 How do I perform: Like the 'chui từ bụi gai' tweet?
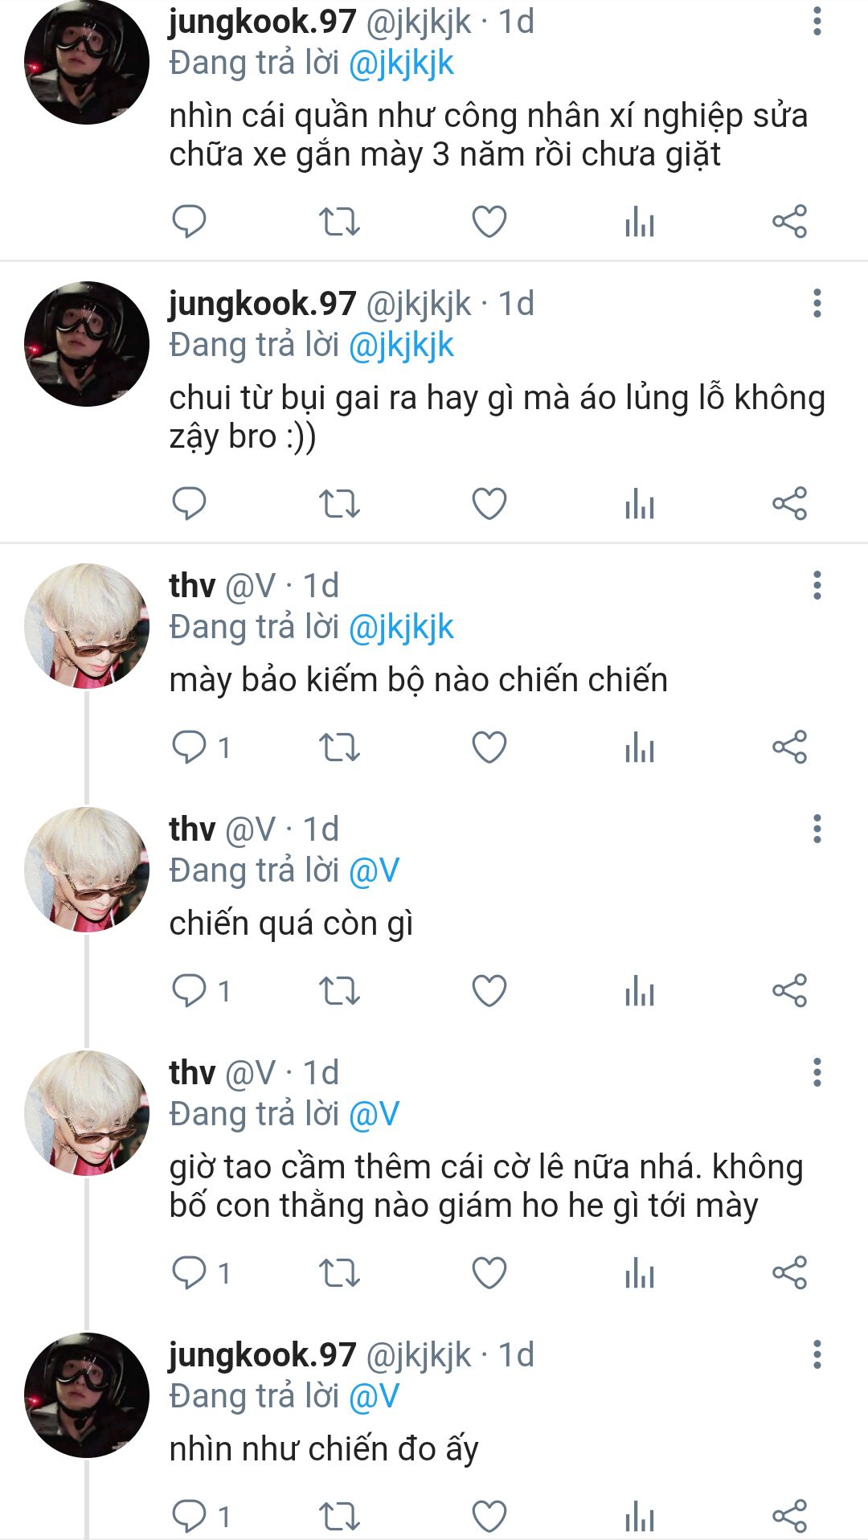489,504
